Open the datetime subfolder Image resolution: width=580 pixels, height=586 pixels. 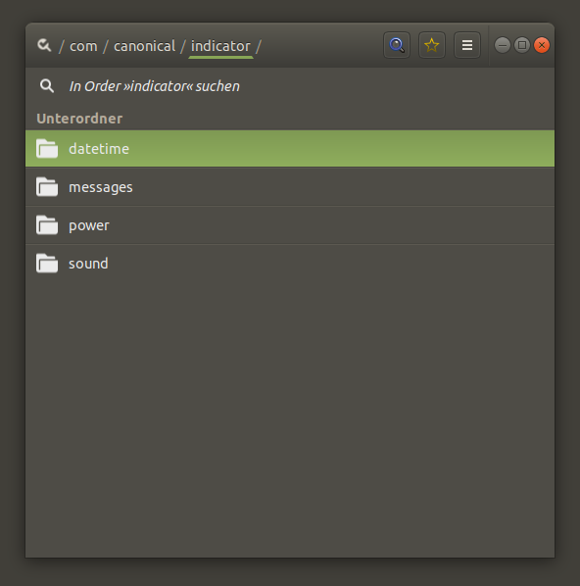[290, 149]
